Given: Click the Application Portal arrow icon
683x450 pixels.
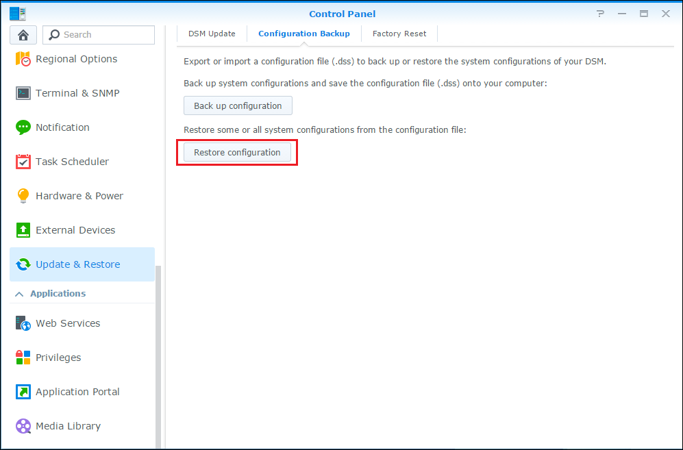Looking at the screenshot, I should tap(23, 392).
